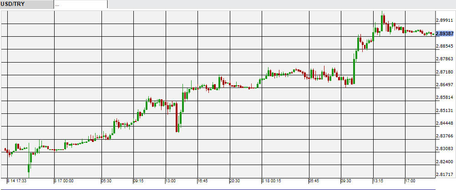
Task: Click the current price label 2.89387
Action: click(444, 34)
